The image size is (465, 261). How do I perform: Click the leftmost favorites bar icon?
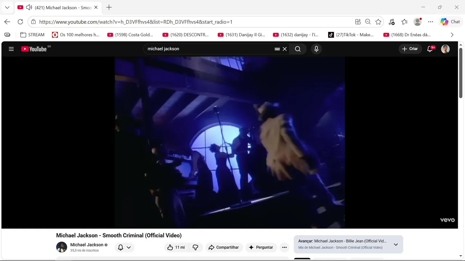(7, 35)
